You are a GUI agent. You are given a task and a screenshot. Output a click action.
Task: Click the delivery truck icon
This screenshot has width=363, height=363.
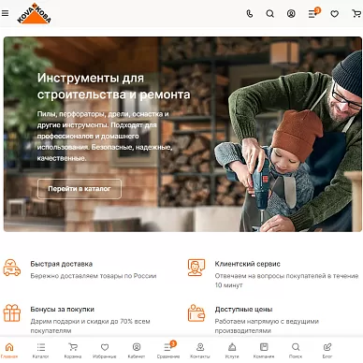[12, 268]
